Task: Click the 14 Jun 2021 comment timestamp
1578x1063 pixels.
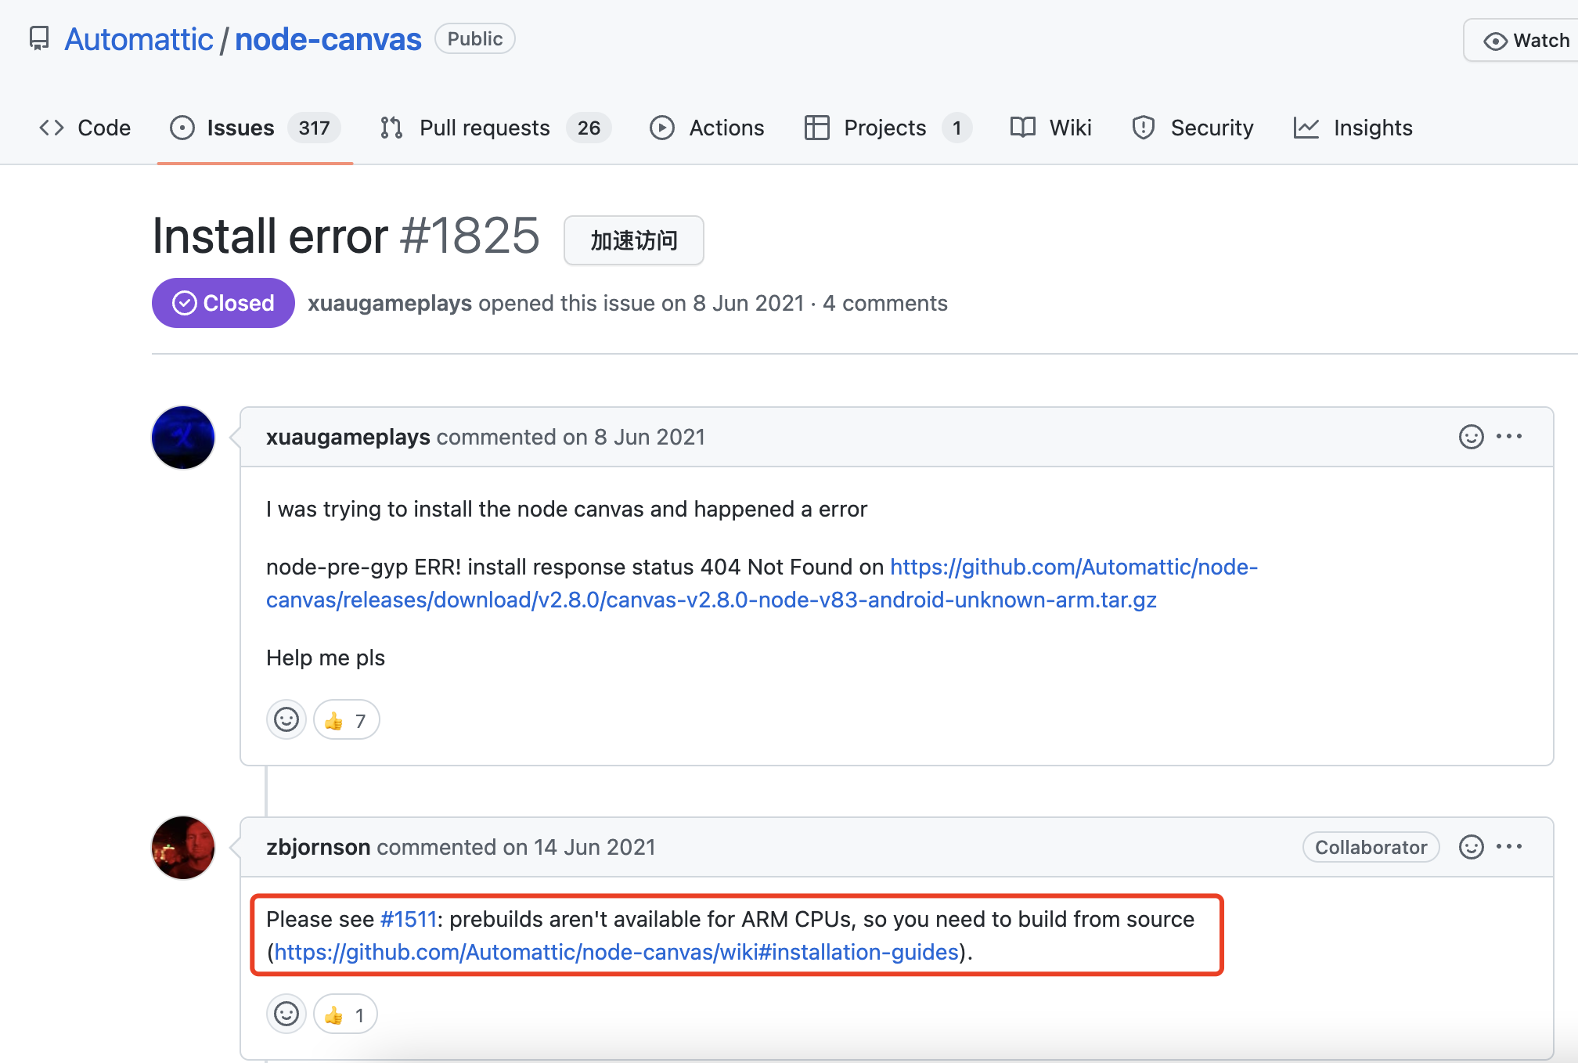Action: [x=594, y=847]
